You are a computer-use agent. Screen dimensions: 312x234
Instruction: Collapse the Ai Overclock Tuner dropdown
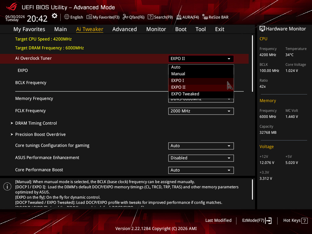[201, 59]
